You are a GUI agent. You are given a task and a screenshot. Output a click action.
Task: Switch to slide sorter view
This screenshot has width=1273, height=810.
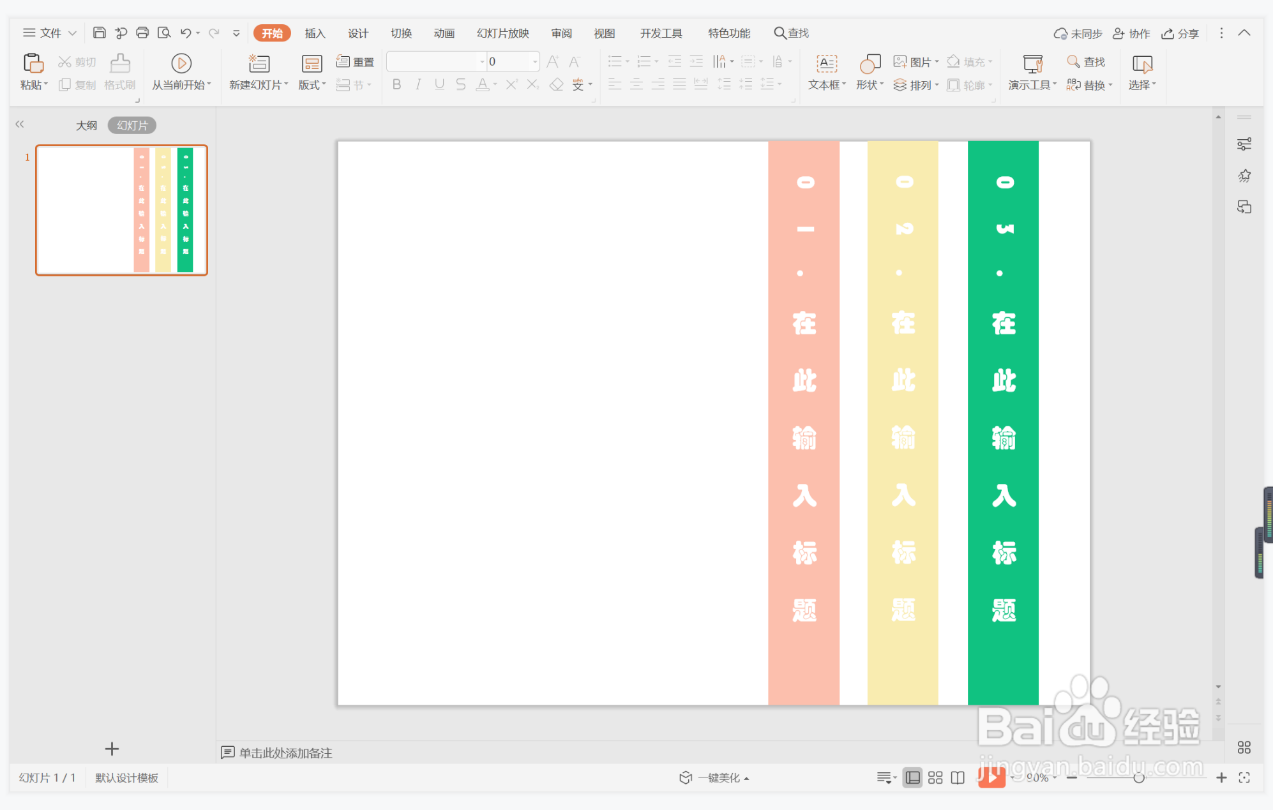(935, 777)
